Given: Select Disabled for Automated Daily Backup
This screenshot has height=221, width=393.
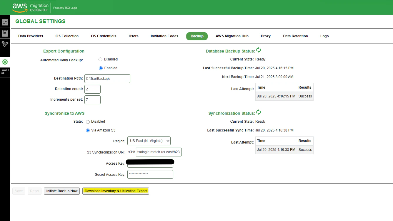Looking at the screenshot, I should coord(100,59).
